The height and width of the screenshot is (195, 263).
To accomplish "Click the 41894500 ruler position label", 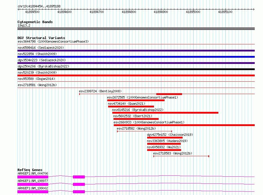I will coord(33,12).
